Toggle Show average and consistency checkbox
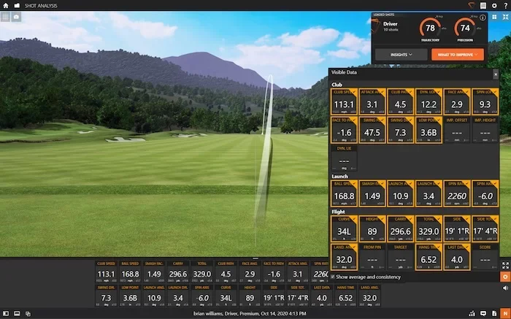Viewport: 511px width, 319px height. (x=333, y=277)
